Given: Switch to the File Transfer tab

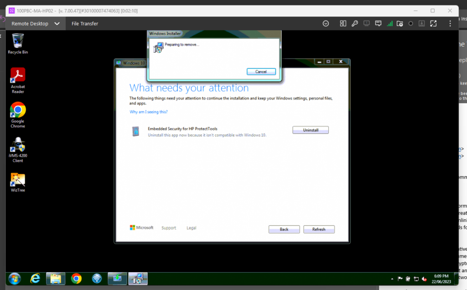Looking at the screenshot, I should (x=84, y=24).
